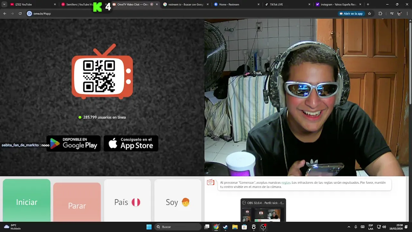Image resolution: width=412 pixels, height=232 pixels.
Task: Go forward to the next page
Action: point(13,14)
